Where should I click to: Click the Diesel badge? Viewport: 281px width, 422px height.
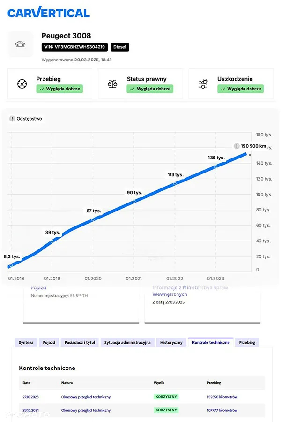tap(120, 47)
